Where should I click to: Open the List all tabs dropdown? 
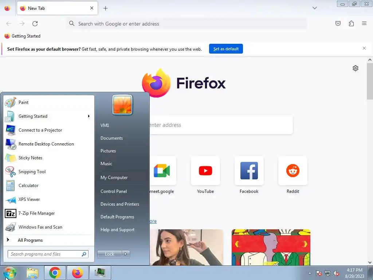(314, 8)
